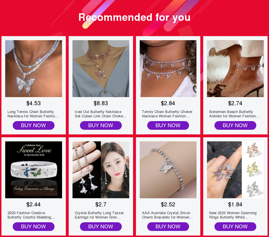Buy the $1.84 opening rings now
Viewport: 269px width, 237px height.
236,227
